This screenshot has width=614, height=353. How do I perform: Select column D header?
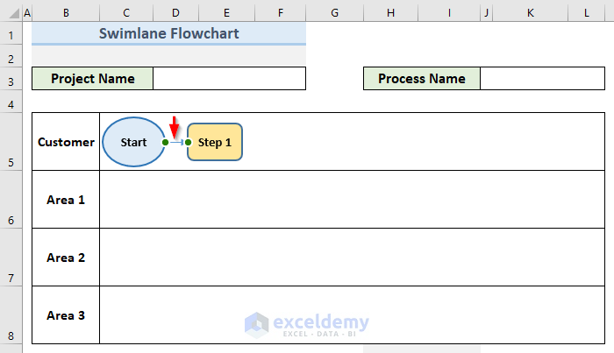175,13
